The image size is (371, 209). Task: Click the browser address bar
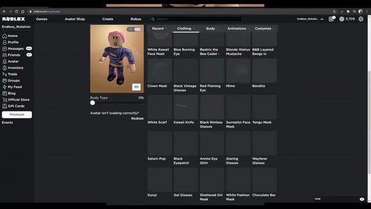pyautogui.click(x=180, y=12)
